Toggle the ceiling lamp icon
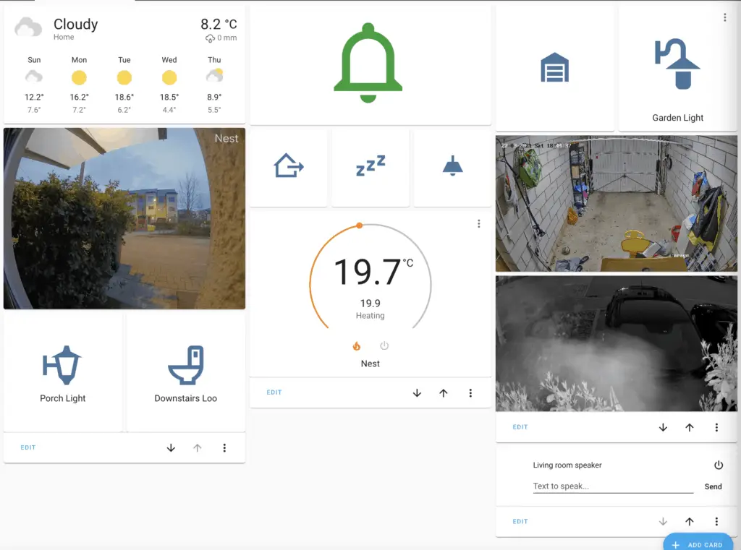The height and width of the screenshot is (550, 741). point(453,166)
